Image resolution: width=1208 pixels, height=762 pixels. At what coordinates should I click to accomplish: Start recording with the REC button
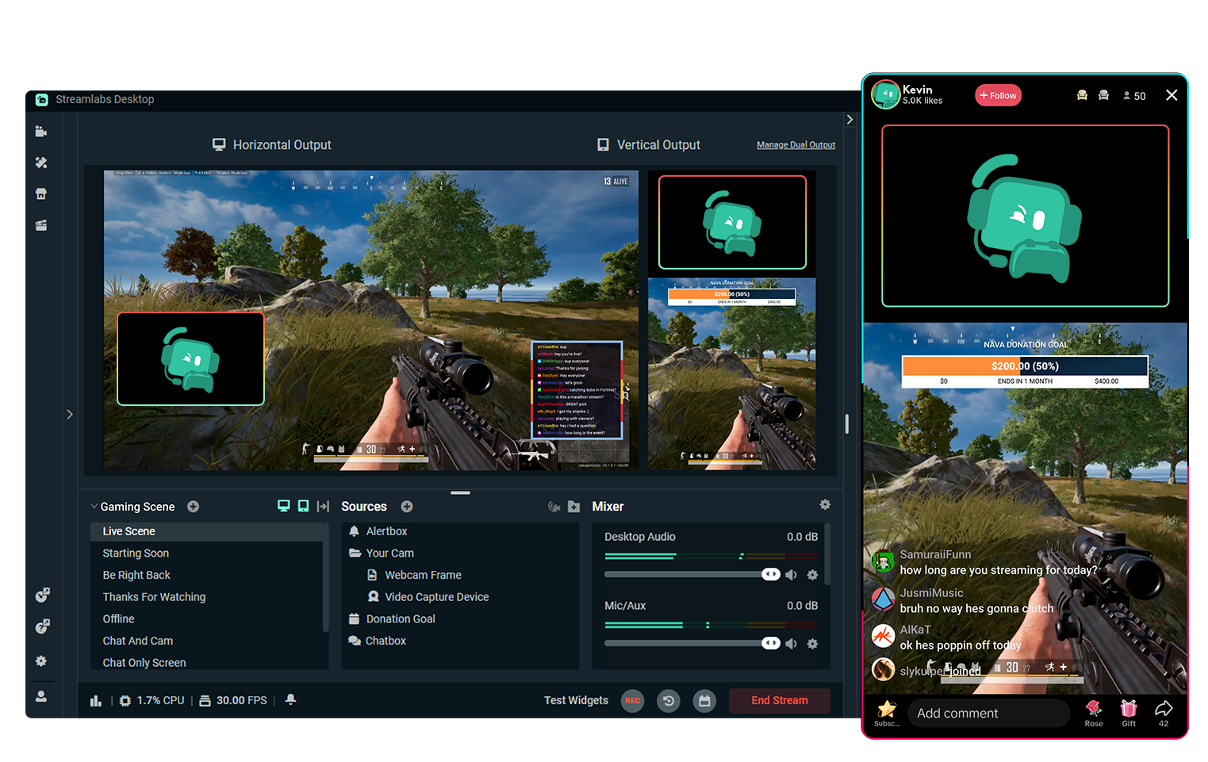[632, 701]
